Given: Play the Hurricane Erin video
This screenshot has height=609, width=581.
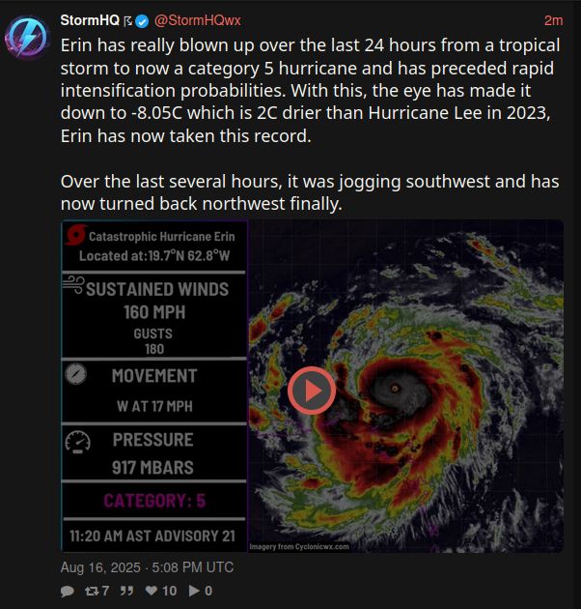Looking at the screenshot, I should [312, 391].
